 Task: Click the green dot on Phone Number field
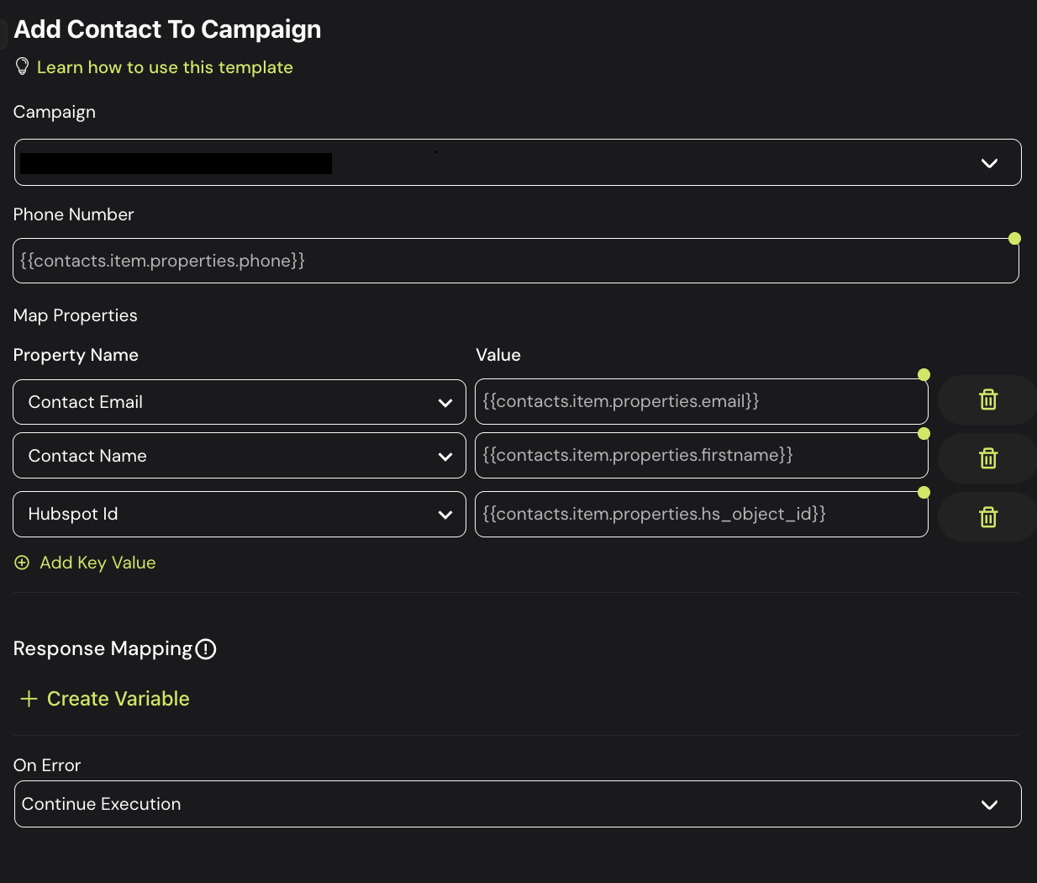point(1014,239)
